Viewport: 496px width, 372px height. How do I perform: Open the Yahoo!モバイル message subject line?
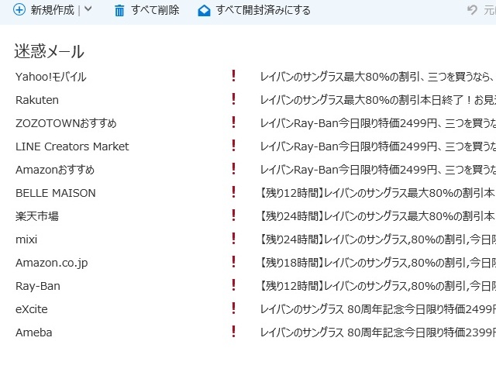tap(377, 77)
